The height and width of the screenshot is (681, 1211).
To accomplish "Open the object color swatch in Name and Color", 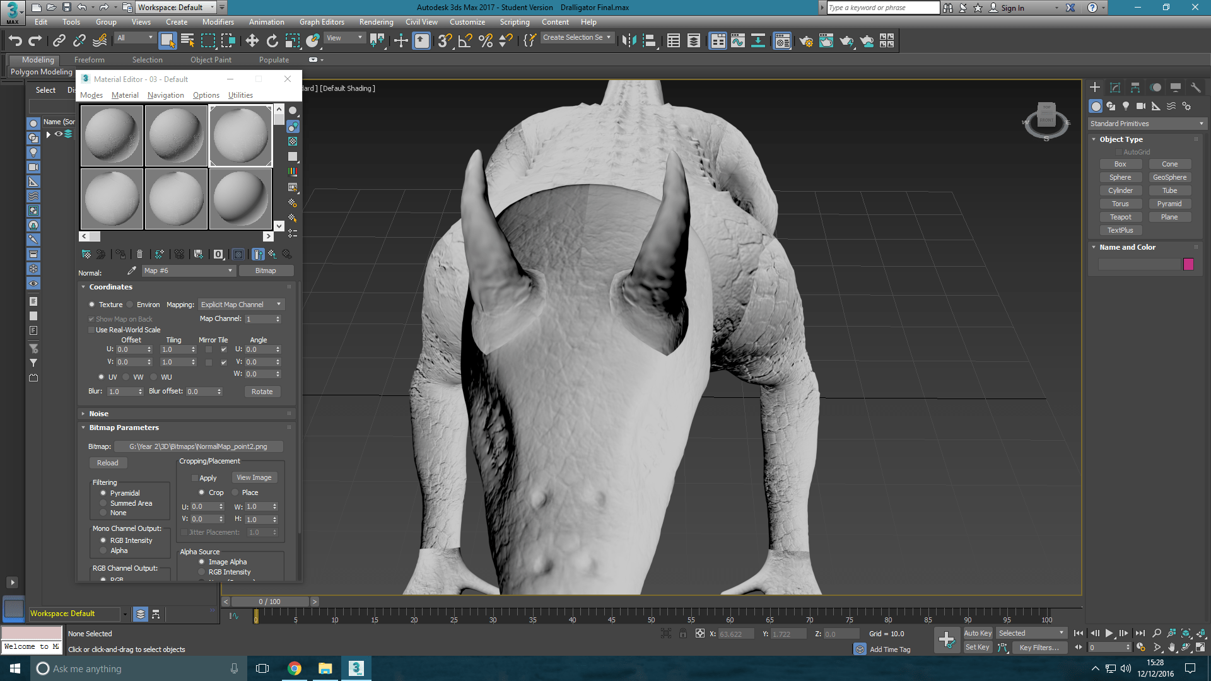I will point(1188,264).
